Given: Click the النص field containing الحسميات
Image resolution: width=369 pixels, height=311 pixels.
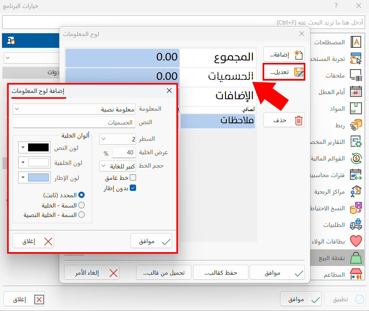Looking at the screenshot, I should 73,122.
